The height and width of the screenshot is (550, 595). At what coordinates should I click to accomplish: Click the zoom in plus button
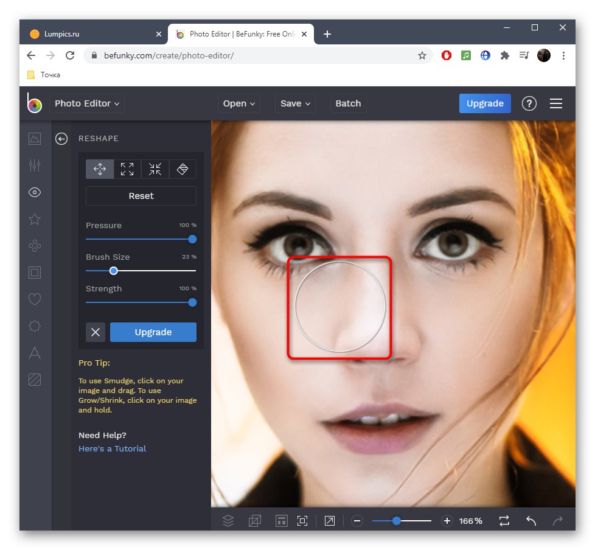[447, 521]
